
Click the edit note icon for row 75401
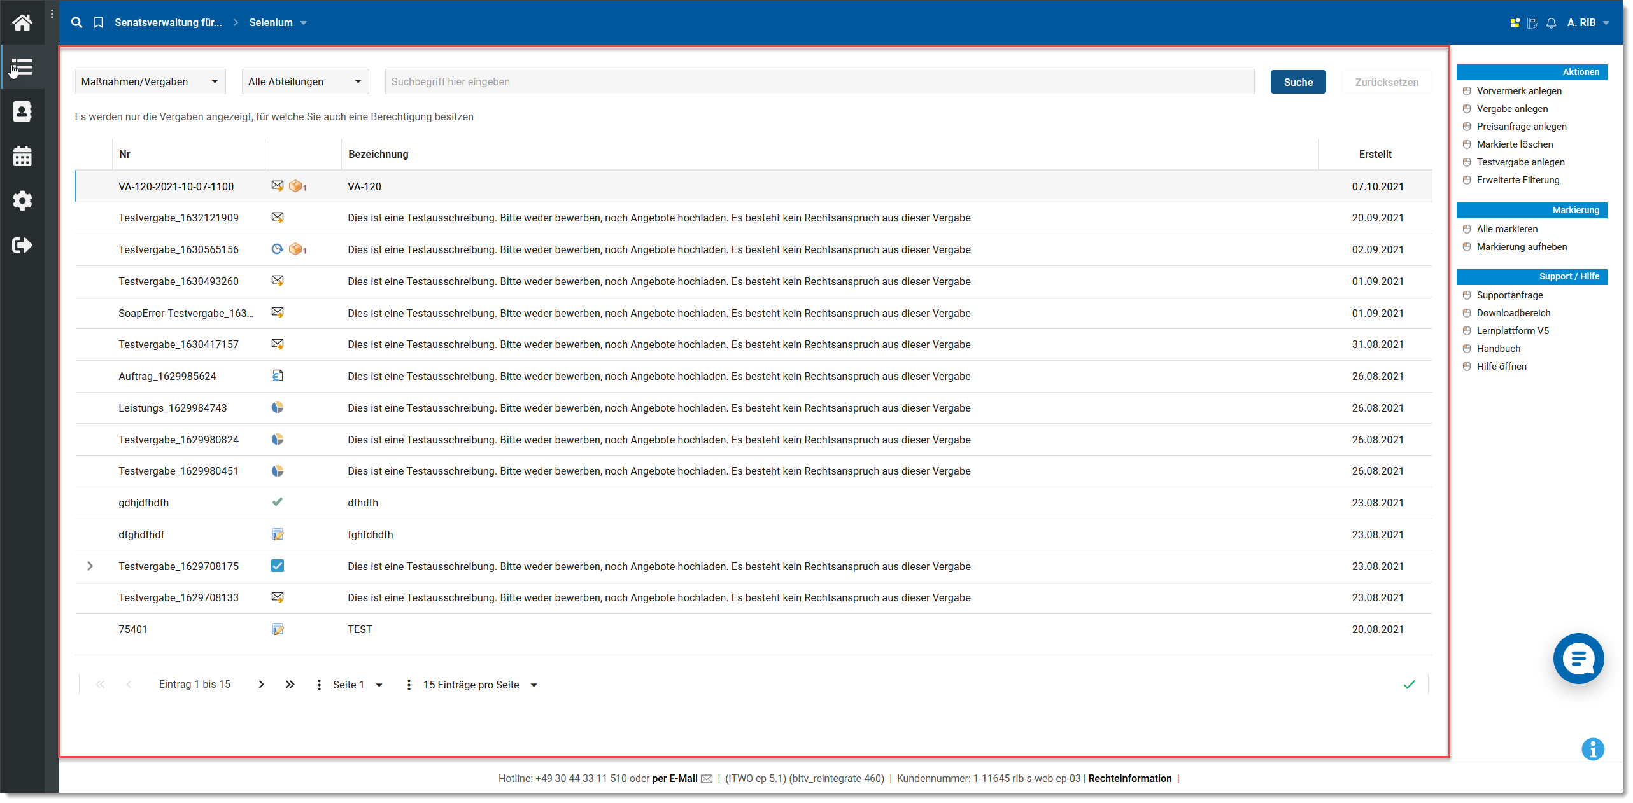(277, 629)
